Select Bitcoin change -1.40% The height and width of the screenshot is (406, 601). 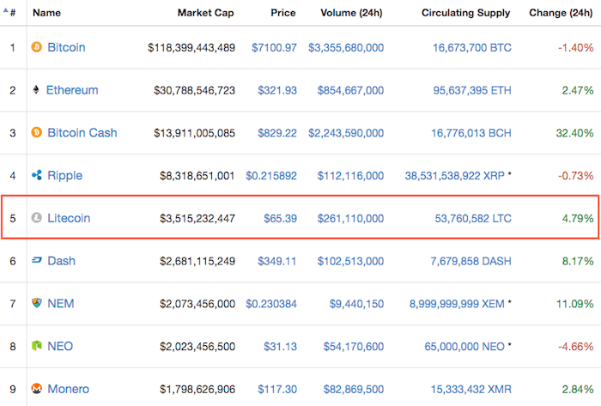tap(576, 47)
